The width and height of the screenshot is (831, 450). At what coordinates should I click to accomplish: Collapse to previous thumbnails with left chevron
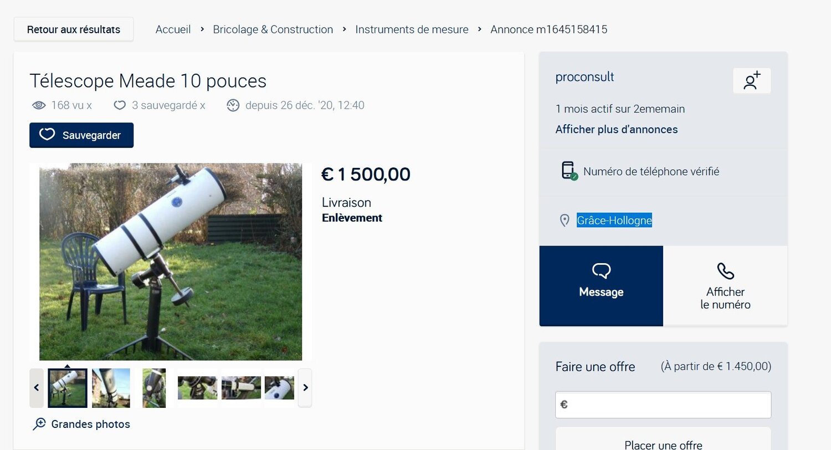37,387
